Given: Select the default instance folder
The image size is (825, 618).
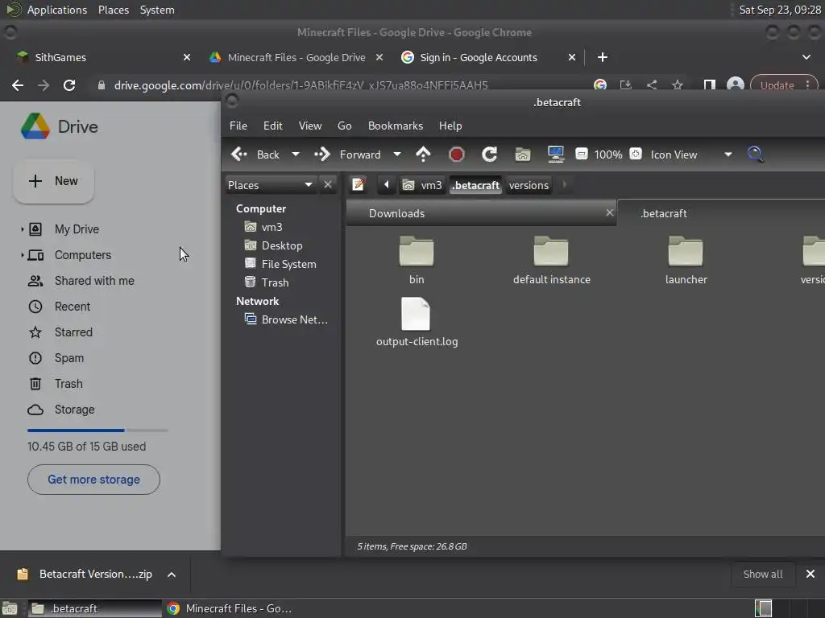Looking at the screenshot, I should pos(551,260).
